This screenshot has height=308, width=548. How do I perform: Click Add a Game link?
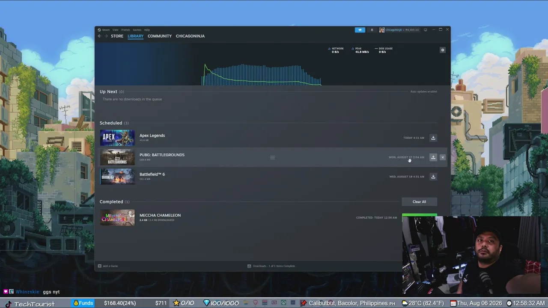click(x=110, y=266)
